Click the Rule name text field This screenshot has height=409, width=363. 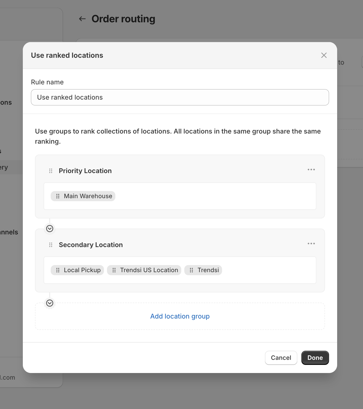coord(180,97)
